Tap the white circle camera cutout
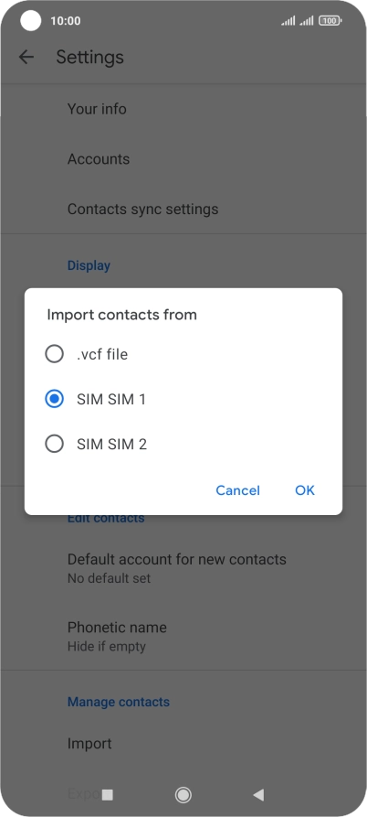This screenshot has height=817, width=367. pos(31,20)
